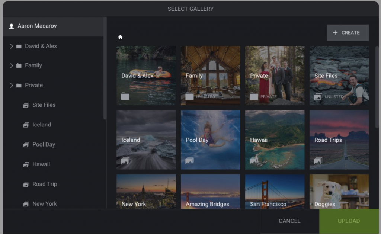Viewport: 381px width, 234px height.
Task: Click the sidebar vertical scrollbar
Action: 105,68
